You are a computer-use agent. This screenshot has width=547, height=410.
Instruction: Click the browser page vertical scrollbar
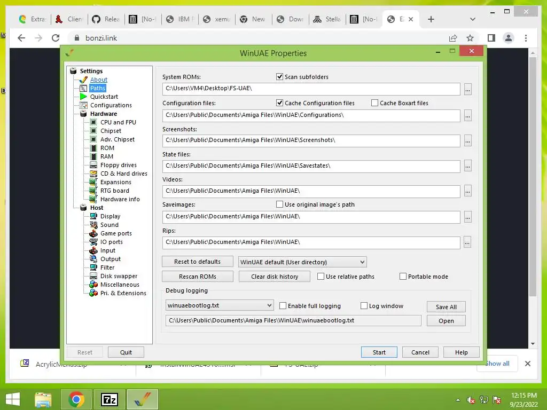pyautogui.click(x=533, y=176)
